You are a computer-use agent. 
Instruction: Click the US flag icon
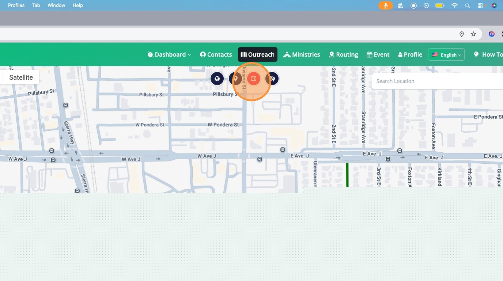(435, 54)
